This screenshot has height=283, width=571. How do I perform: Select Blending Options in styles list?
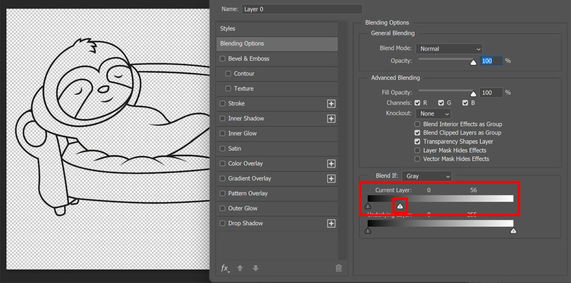[x=277, y=44]
